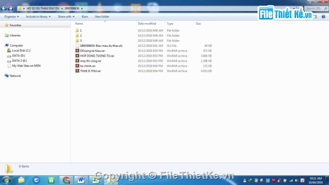Select the tai chinh.rar archive icon
Screen dimensions: 329x185
[x=77, y=66]
